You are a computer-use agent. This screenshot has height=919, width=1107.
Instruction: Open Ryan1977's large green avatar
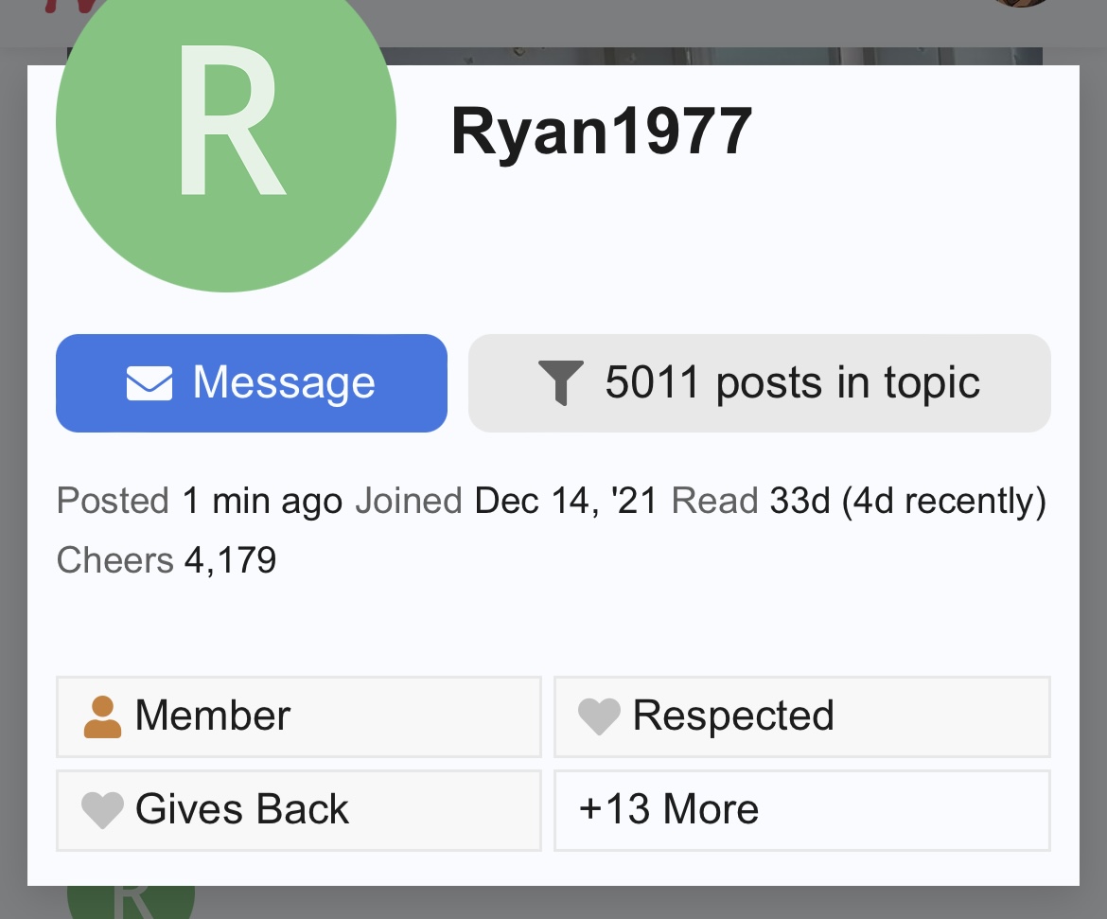pos(226,121)
